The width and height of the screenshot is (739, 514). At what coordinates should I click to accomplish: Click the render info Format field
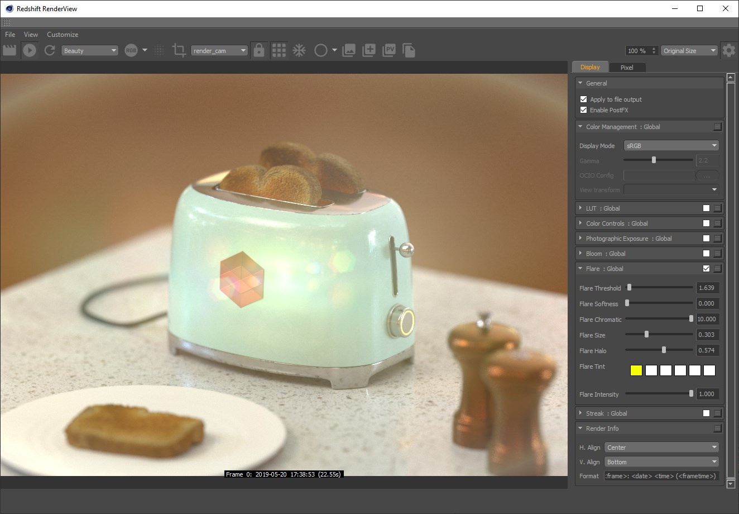coord(662,476)
